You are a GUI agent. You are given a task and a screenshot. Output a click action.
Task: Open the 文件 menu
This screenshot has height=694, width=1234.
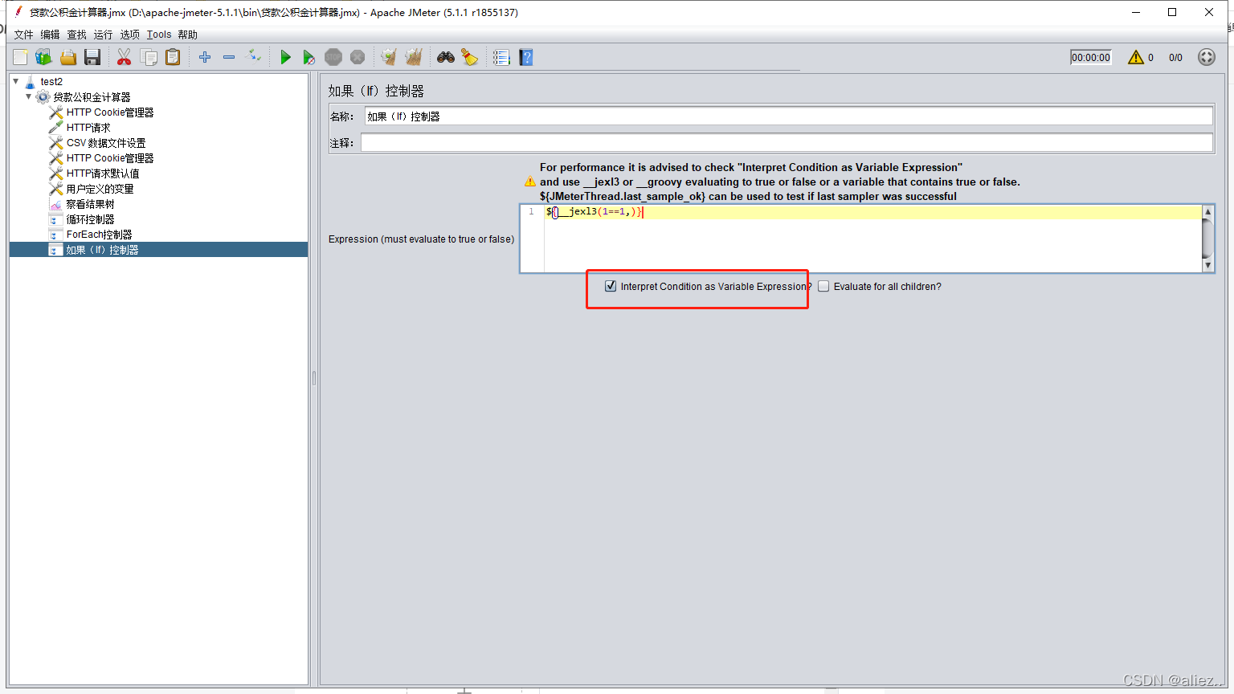(24, 35)
